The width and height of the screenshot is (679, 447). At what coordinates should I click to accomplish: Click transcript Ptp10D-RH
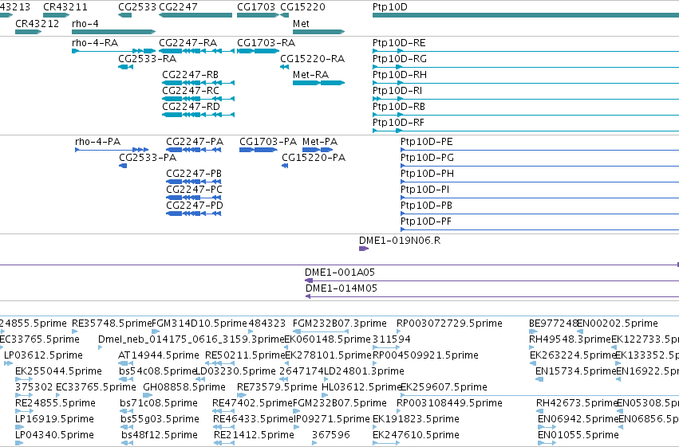pos(400,74)
